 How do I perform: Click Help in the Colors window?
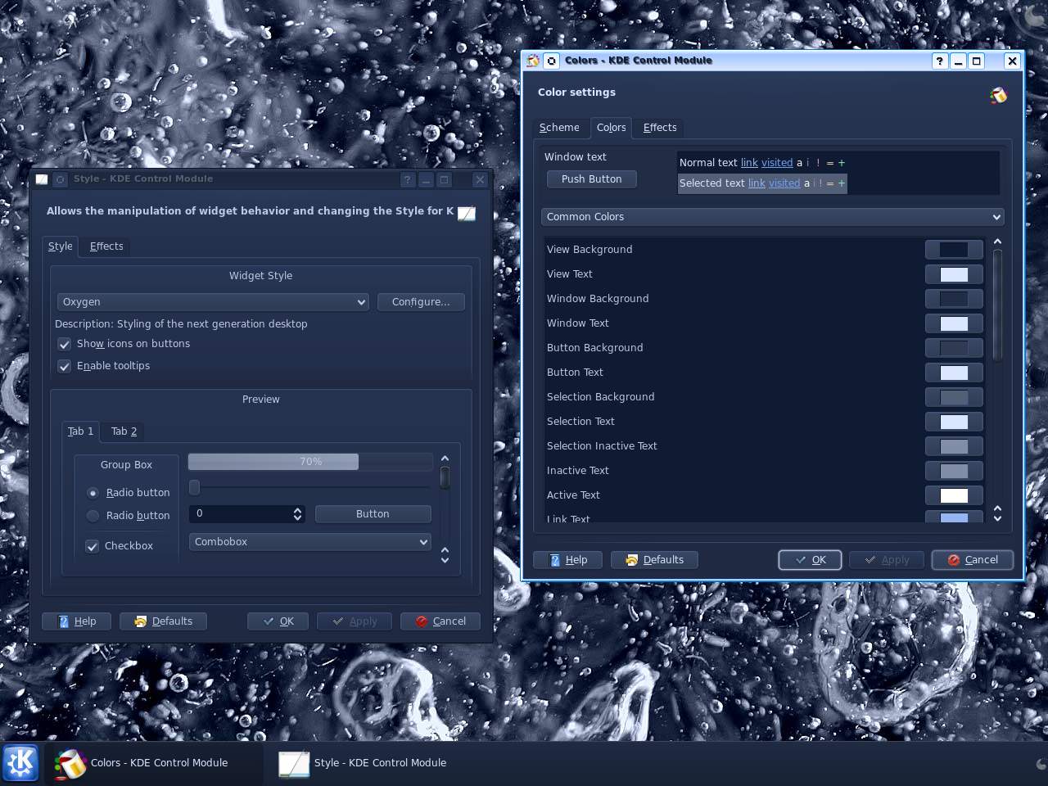pyautogui.click(x=568, y=560)
